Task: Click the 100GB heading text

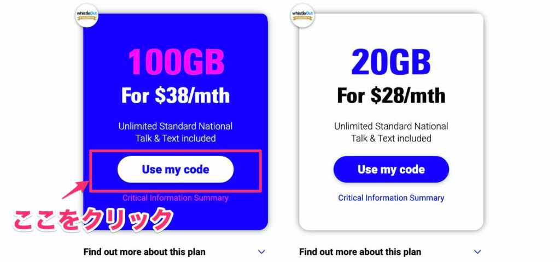Action: tap(176, 62)
